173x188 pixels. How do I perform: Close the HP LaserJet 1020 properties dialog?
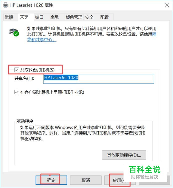tap(167, 5)
